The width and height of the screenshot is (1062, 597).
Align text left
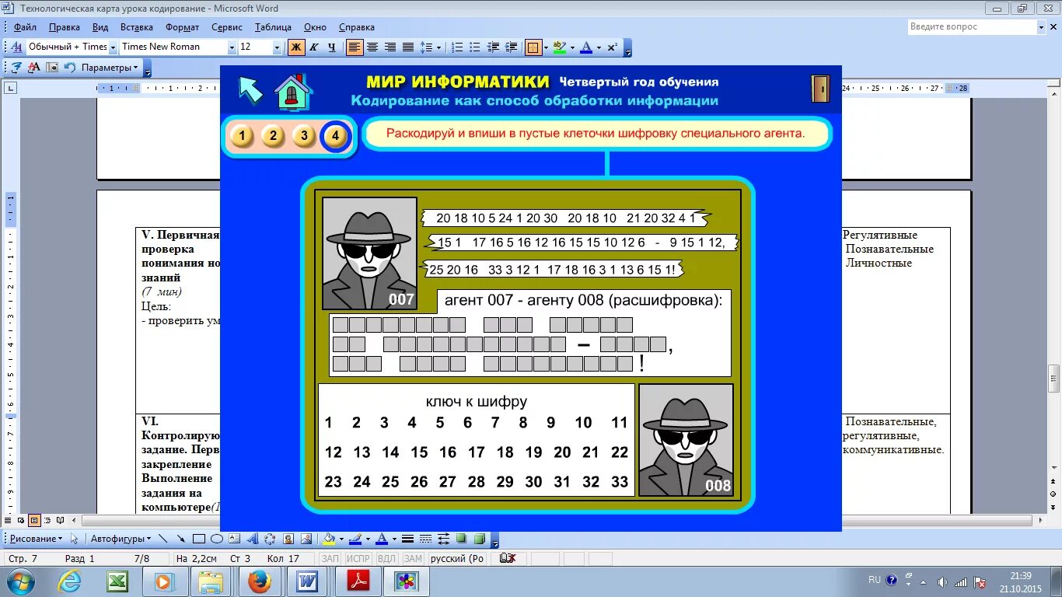coord(355,47)
